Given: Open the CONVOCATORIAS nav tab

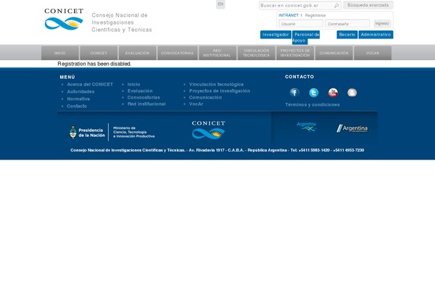Looking at the screenshot, I should tap(178, 53).
